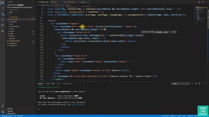This screenshot has width=209, height=117.
Task: Click errors and warnings count in status bar
Action: 20,116
